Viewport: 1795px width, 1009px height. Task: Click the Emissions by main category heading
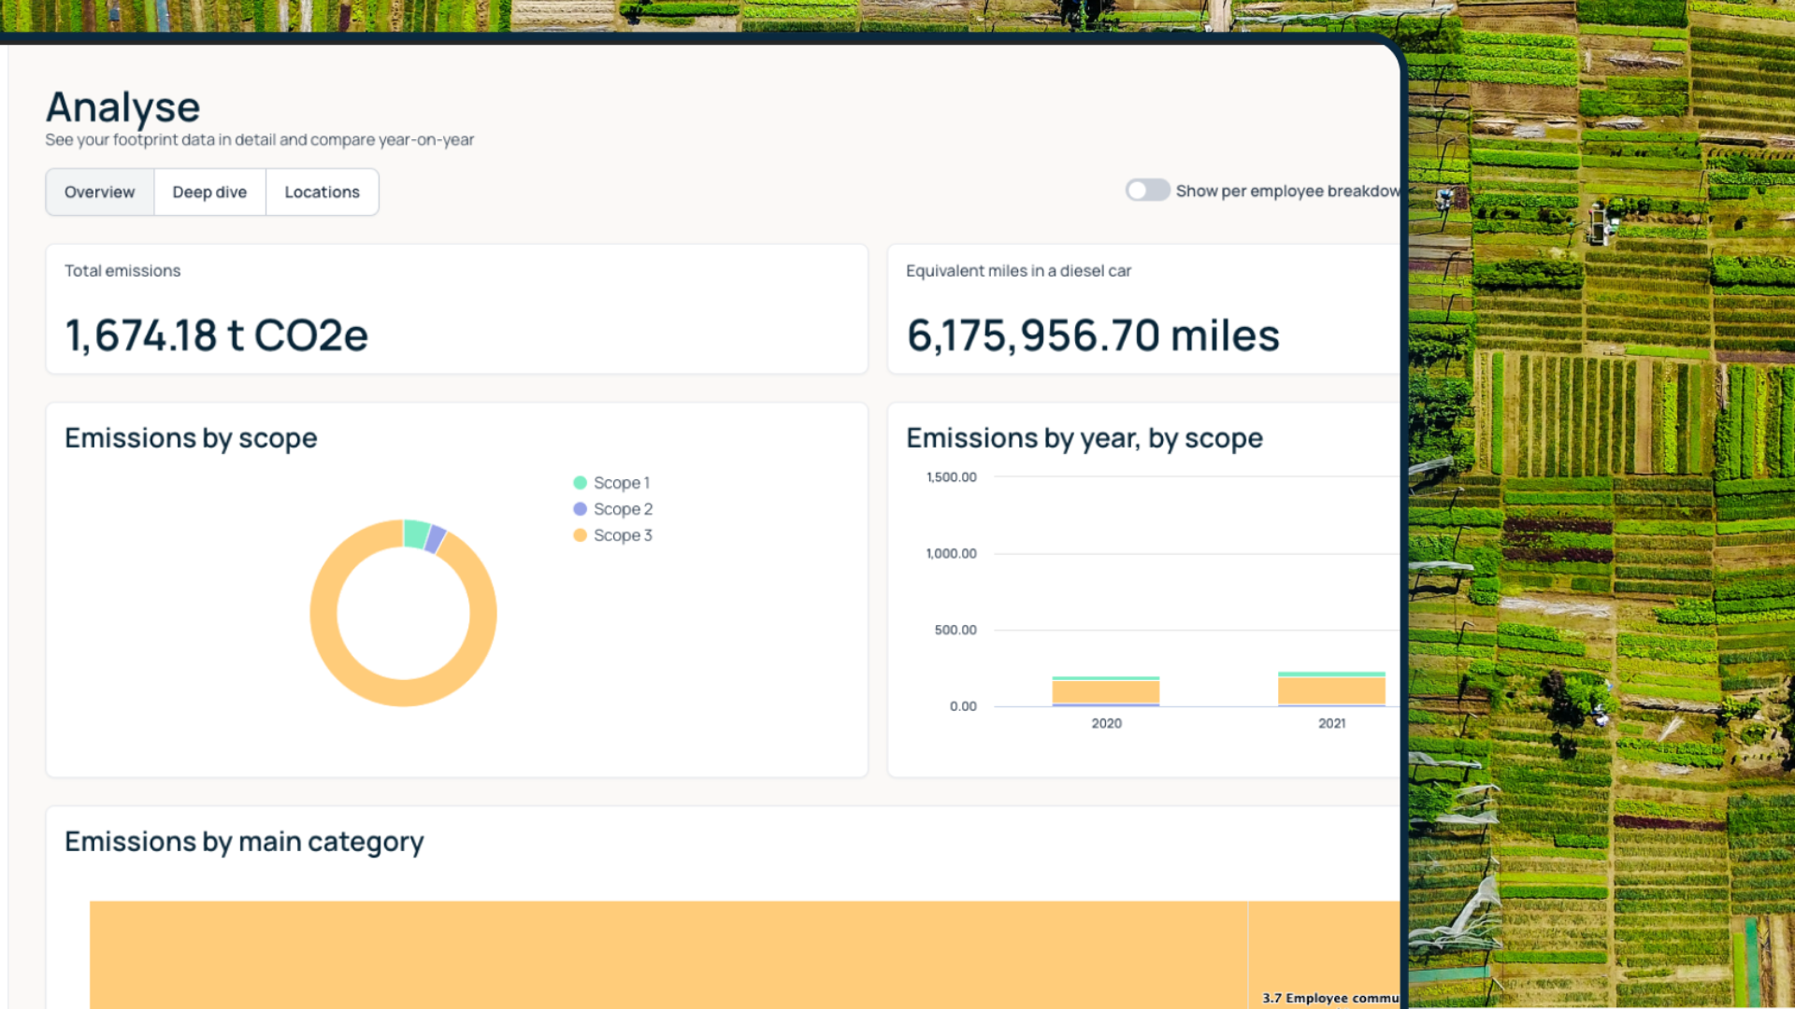(x=244, y=842)
